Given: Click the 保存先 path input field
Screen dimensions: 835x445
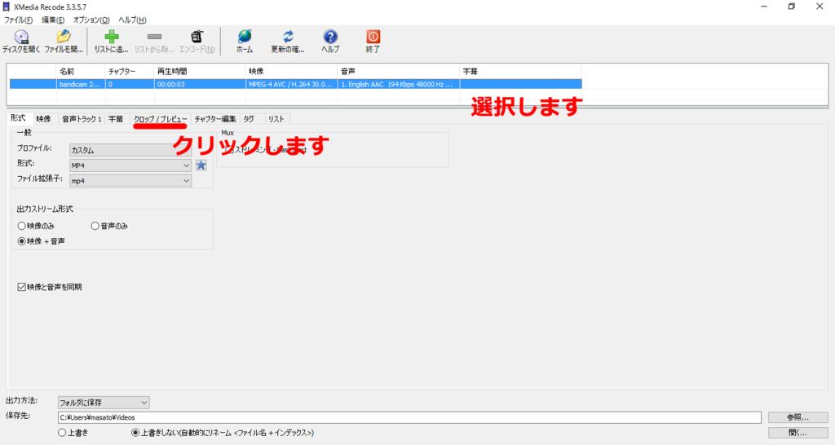Looking at the screenshot, I should pyautogui.click(x=409, y=417).
